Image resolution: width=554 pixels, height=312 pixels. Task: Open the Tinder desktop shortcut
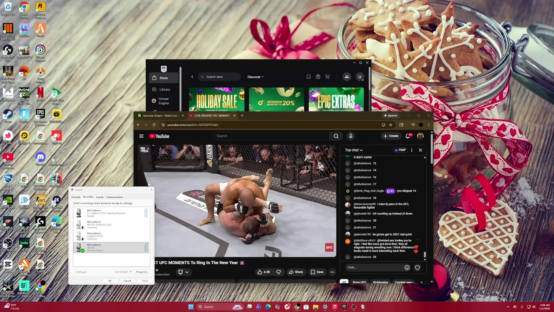point(8,137)
